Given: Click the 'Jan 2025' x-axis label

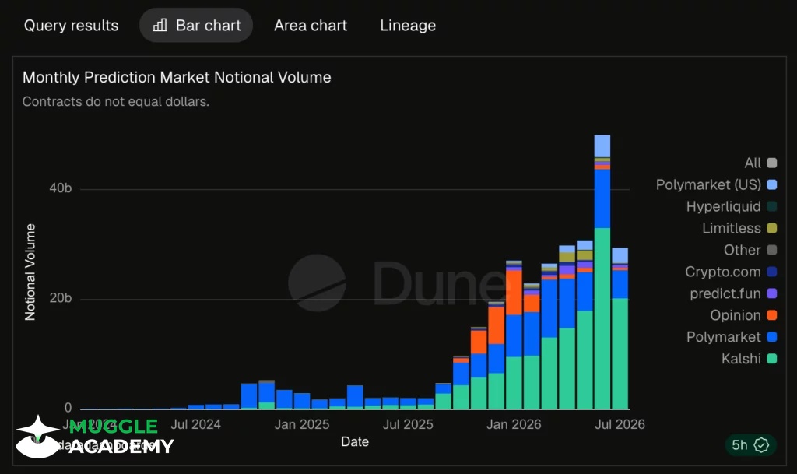Looking at the screenshot, I should (x=302, y=424).
